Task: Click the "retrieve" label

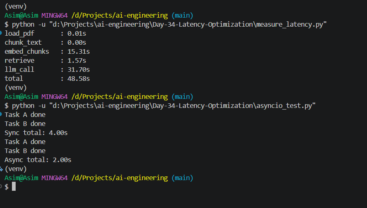Action: [19, 61]
